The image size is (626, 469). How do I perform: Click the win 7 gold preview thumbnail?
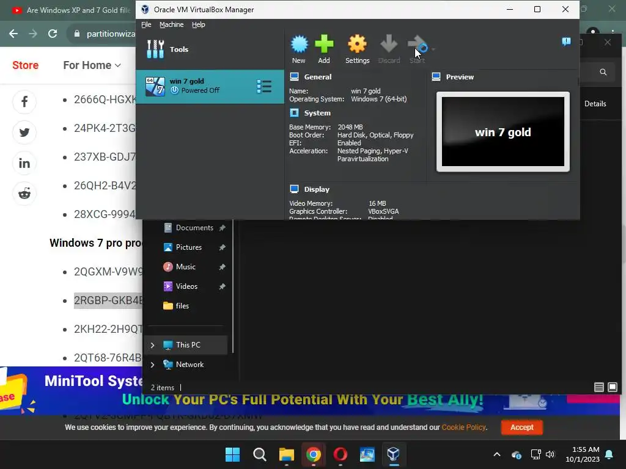(x=503, y=132)
